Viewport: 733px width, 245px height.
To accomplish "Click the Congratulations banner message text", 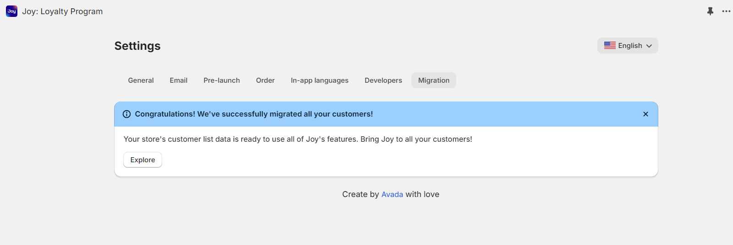I will pos(254,114).
